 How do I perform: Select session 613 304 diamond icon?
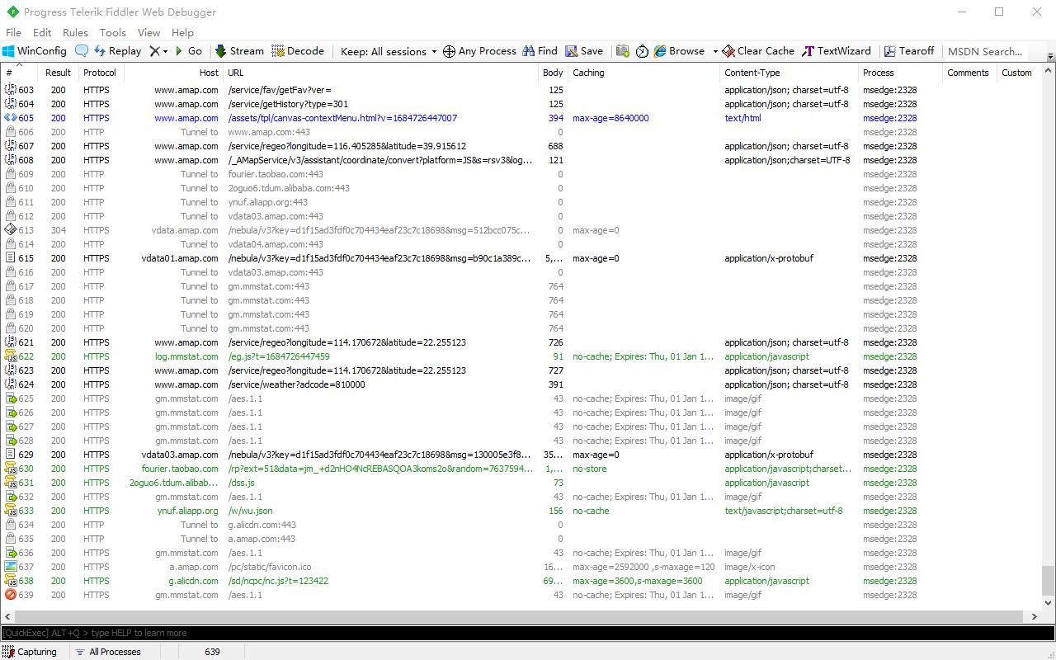(x=11, y=230)
